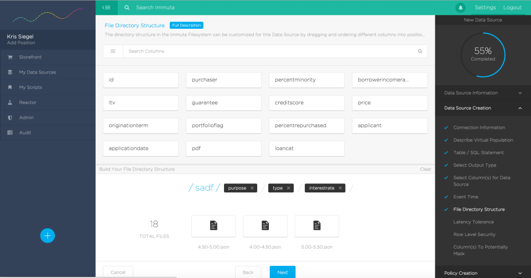Click the Back button
The image size is (531, 278).
click(248, 272)
